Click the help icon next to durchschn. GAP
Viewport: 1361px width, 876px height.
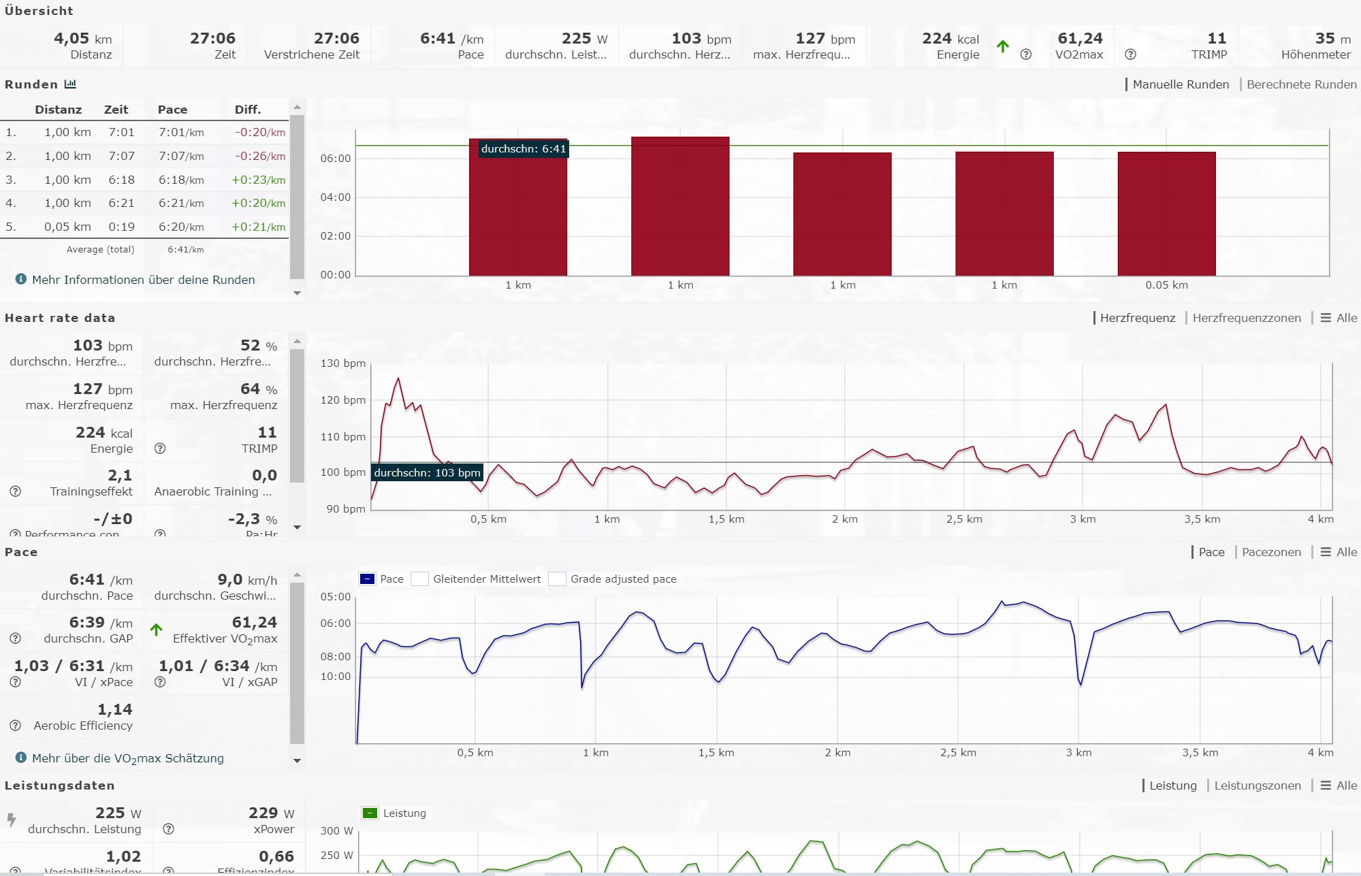tap(16, 638)
